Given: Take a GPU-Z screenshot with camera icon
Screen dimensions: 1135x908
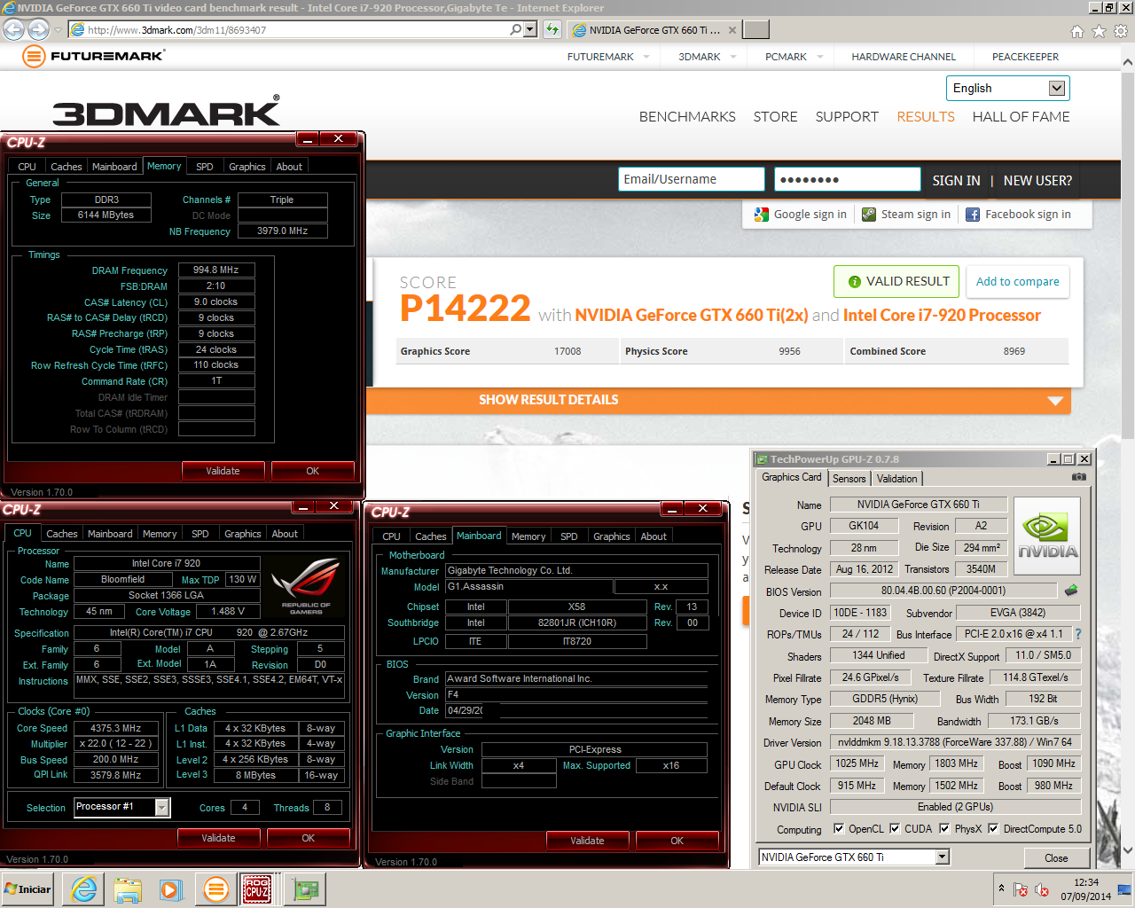Looking at the screenshot, I should (x=1078, y=477).
